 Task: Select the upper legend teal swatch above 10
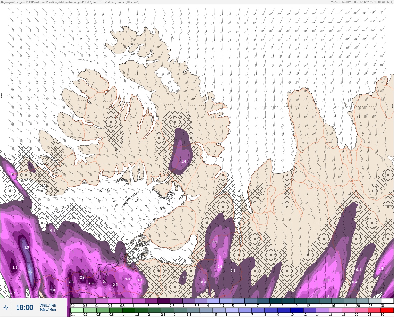[300, 301]
